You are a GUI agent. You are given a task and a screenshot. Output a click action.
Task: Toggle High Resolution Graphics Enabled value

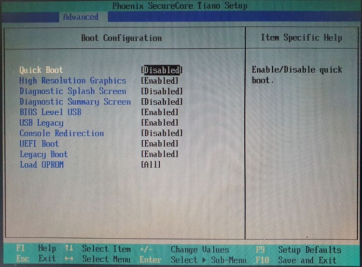click(x=160, y=80)
